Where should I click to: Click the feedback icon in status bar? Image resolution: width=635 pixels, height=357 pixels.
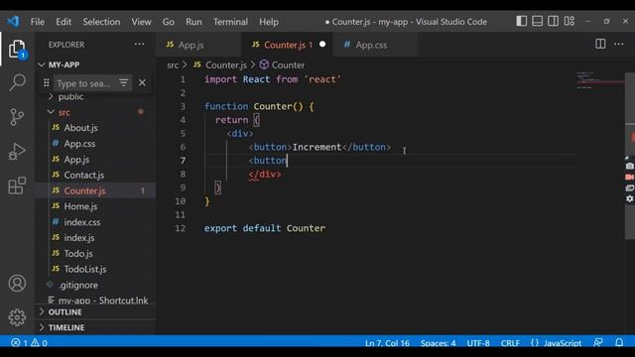597,342
